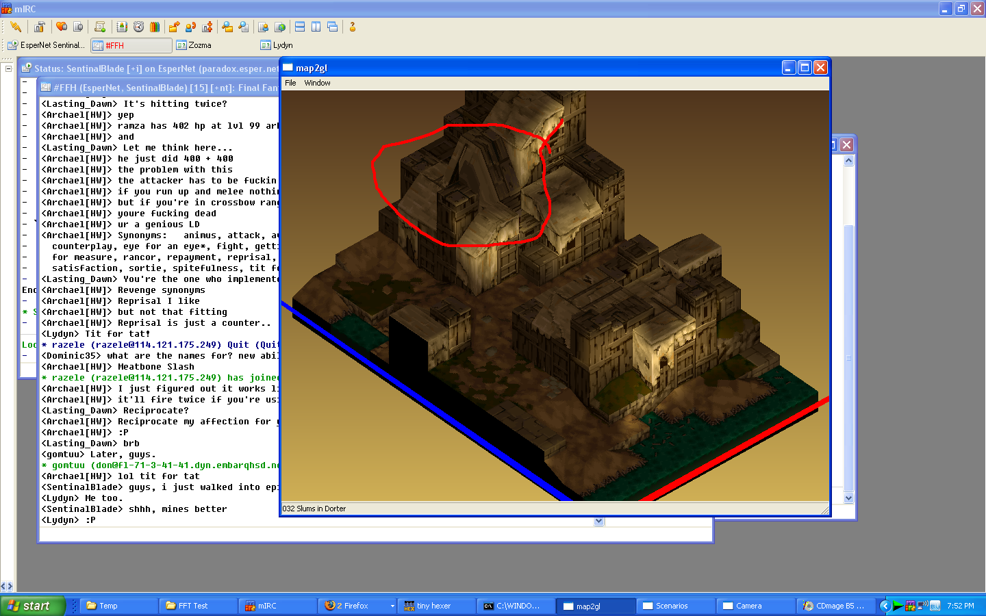
Task: Open the Channels list icon
Action: click(78, 27)
